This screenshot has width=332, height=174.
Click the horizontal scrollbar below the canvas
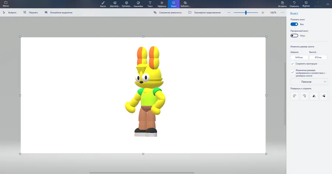(142, 173)
